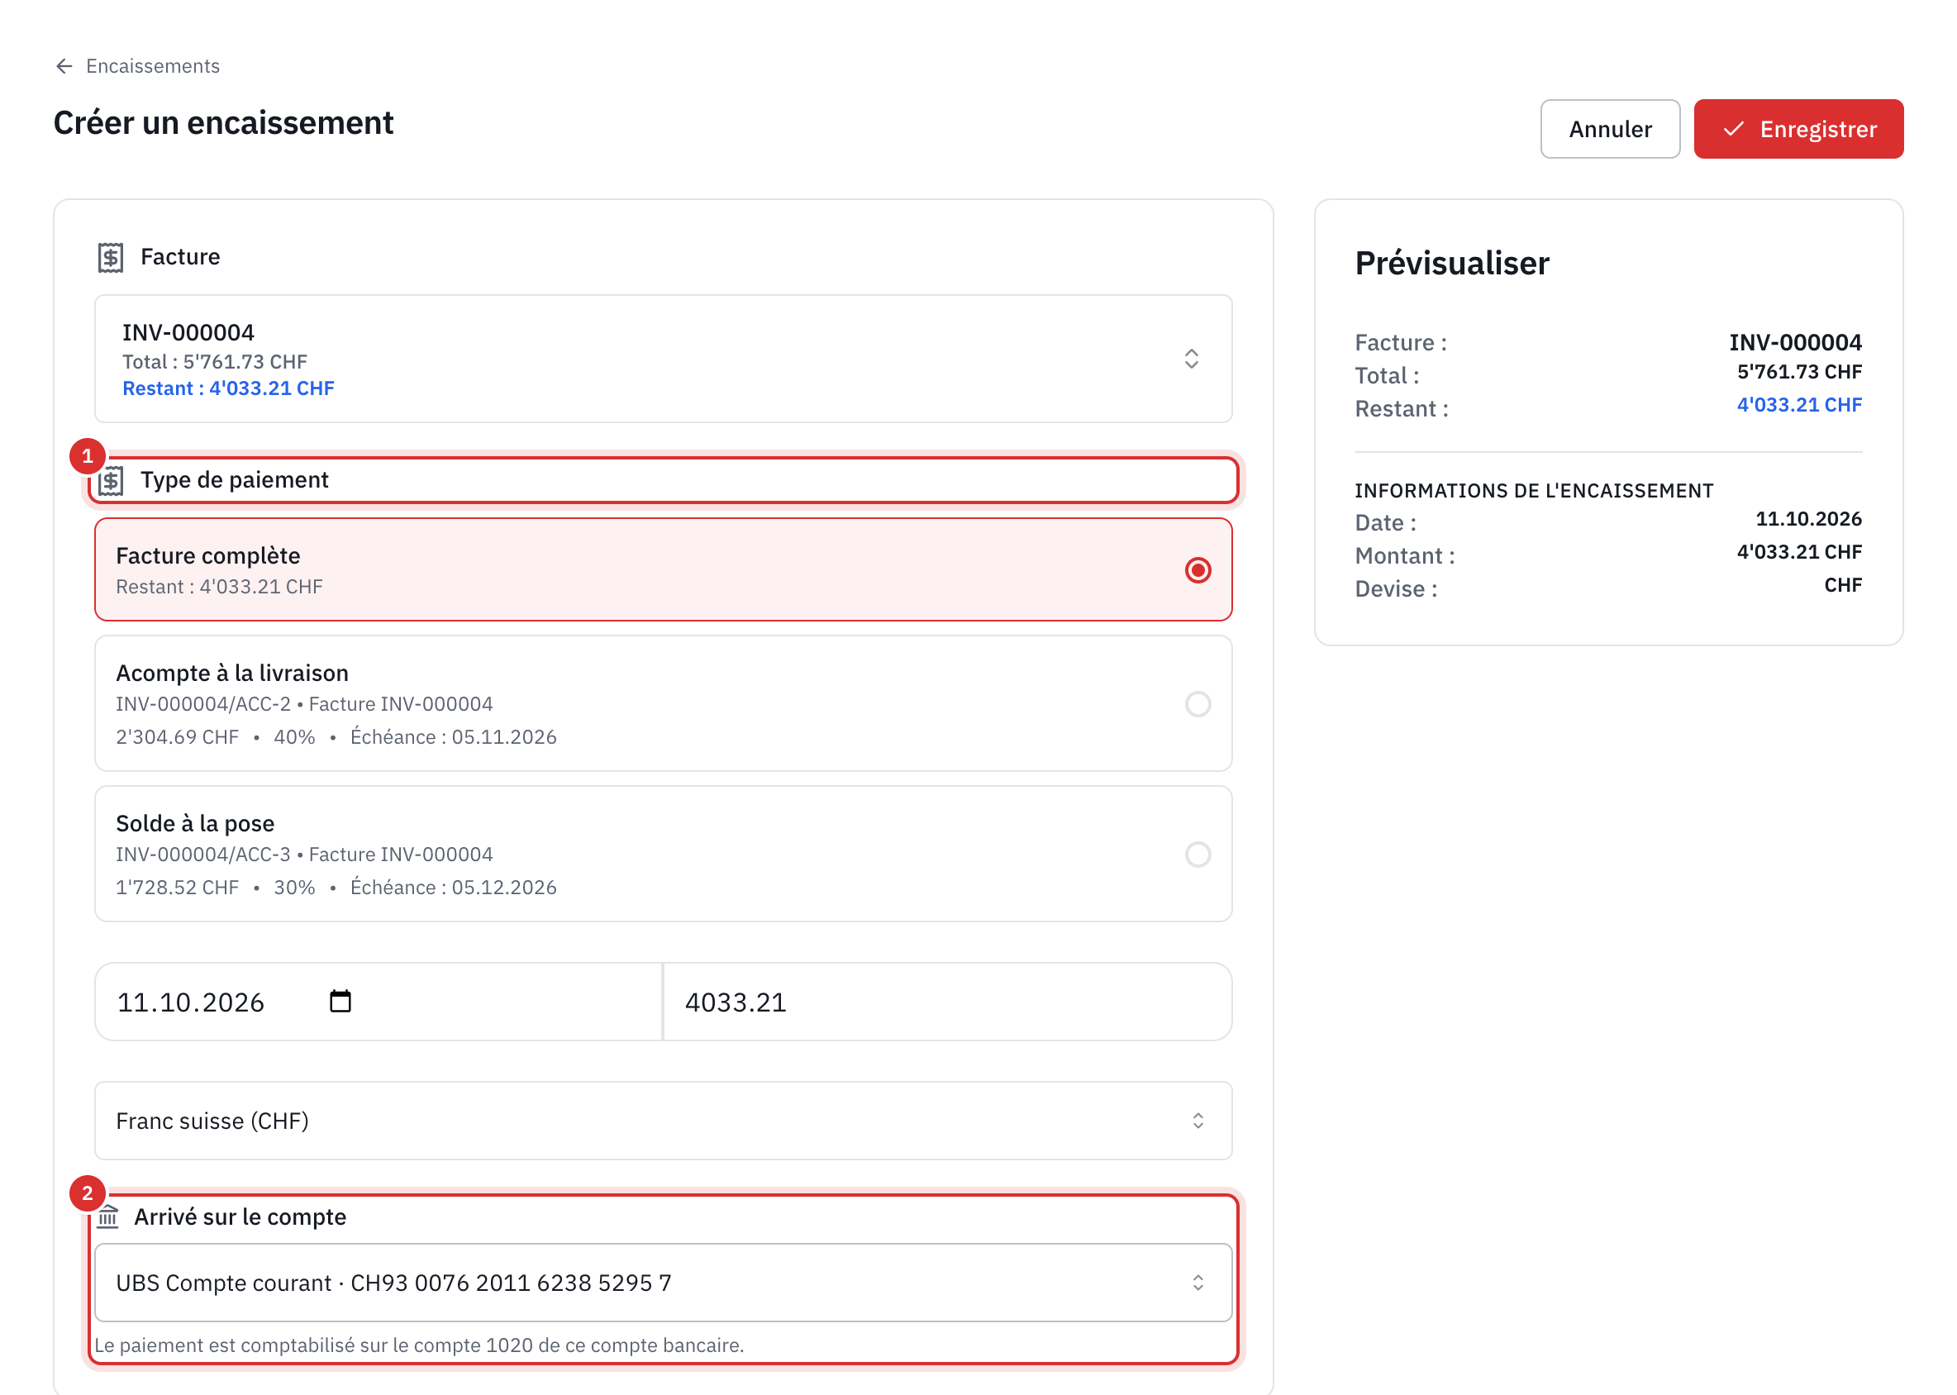Click the 'INFORMATIONS DE L'ENCAISSEMENT' heading
Viewport: 1957px width, 1395px height.
(1534, 491)
